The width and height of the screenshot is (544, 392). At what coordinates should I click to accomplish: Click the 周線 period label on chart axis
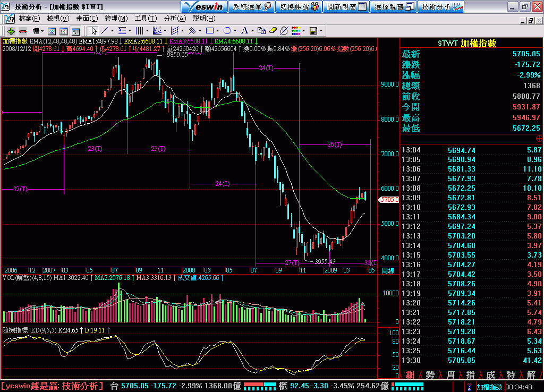[388, 270]
